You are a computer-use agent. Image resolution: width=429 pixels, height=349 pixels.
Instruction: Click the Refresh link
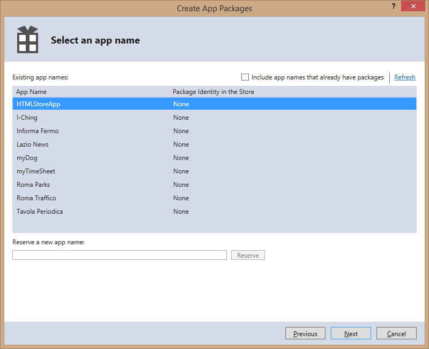(x=404, y=77)
